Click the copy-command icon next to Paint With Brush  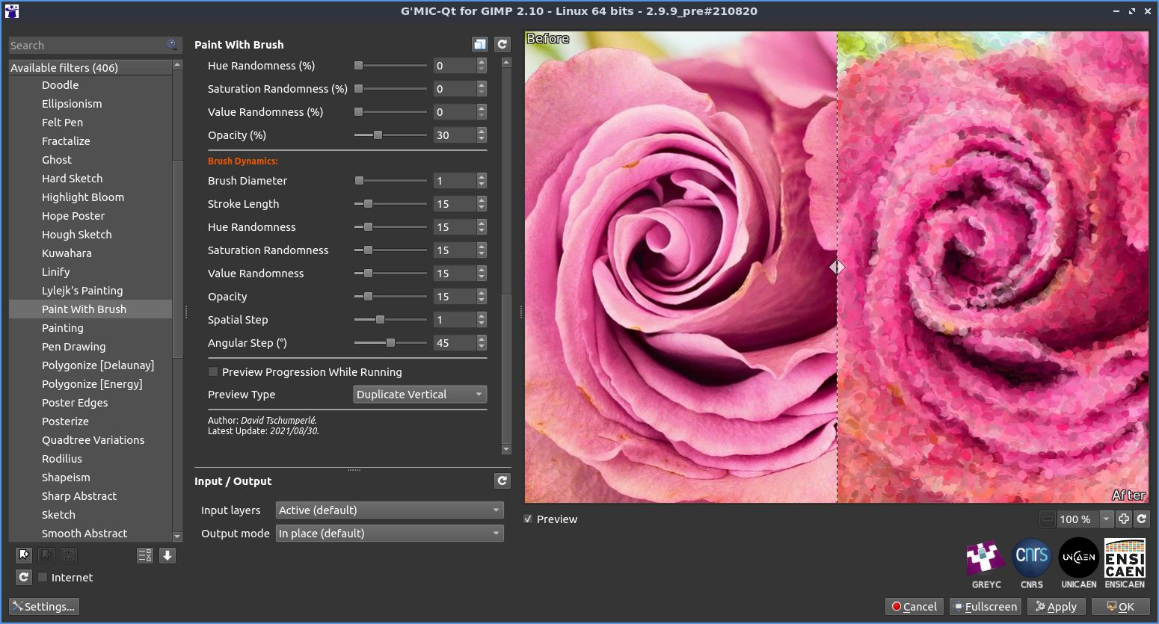tap(480, 45)
